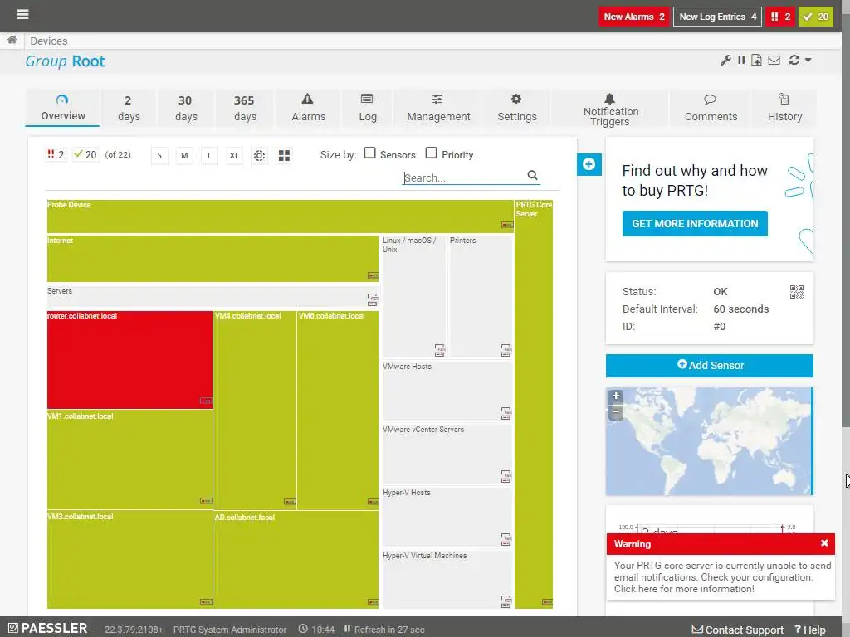850x637 pixels.
Task: Filter by the 2 down sensors indicator
Action: [56, 155]
